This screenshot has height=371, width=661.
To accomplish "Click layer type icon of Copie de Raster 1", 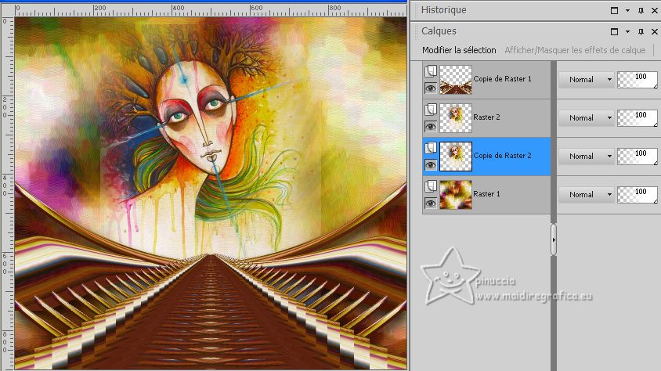I will [431, 70].
